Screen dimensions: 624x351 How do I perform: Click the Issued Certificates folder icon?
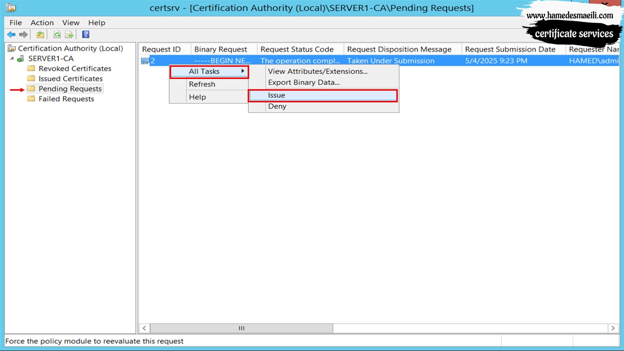point(31,78)
